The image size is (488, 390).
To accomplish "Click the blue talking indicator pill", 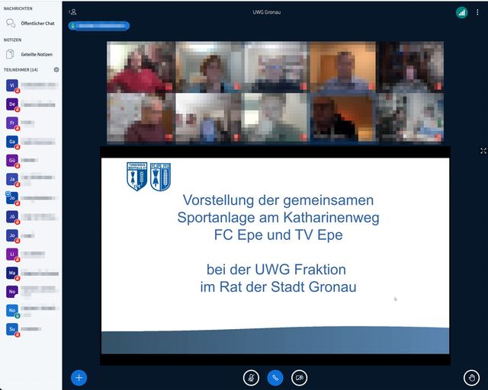I will click(x=99, y=26).
